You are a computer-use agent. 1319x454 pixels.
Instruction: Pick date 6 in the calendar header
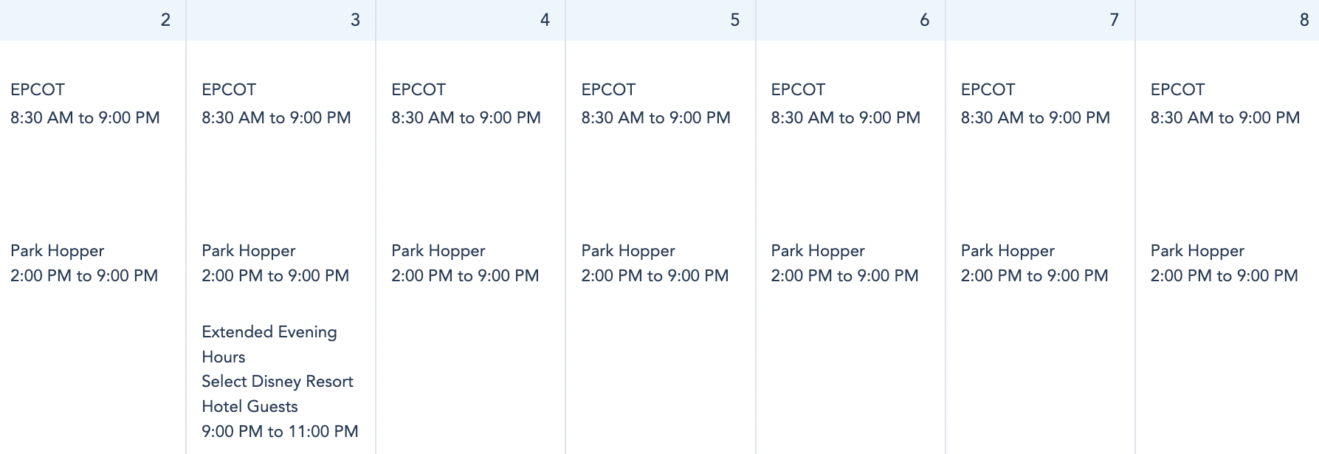(x=924, y=20)
